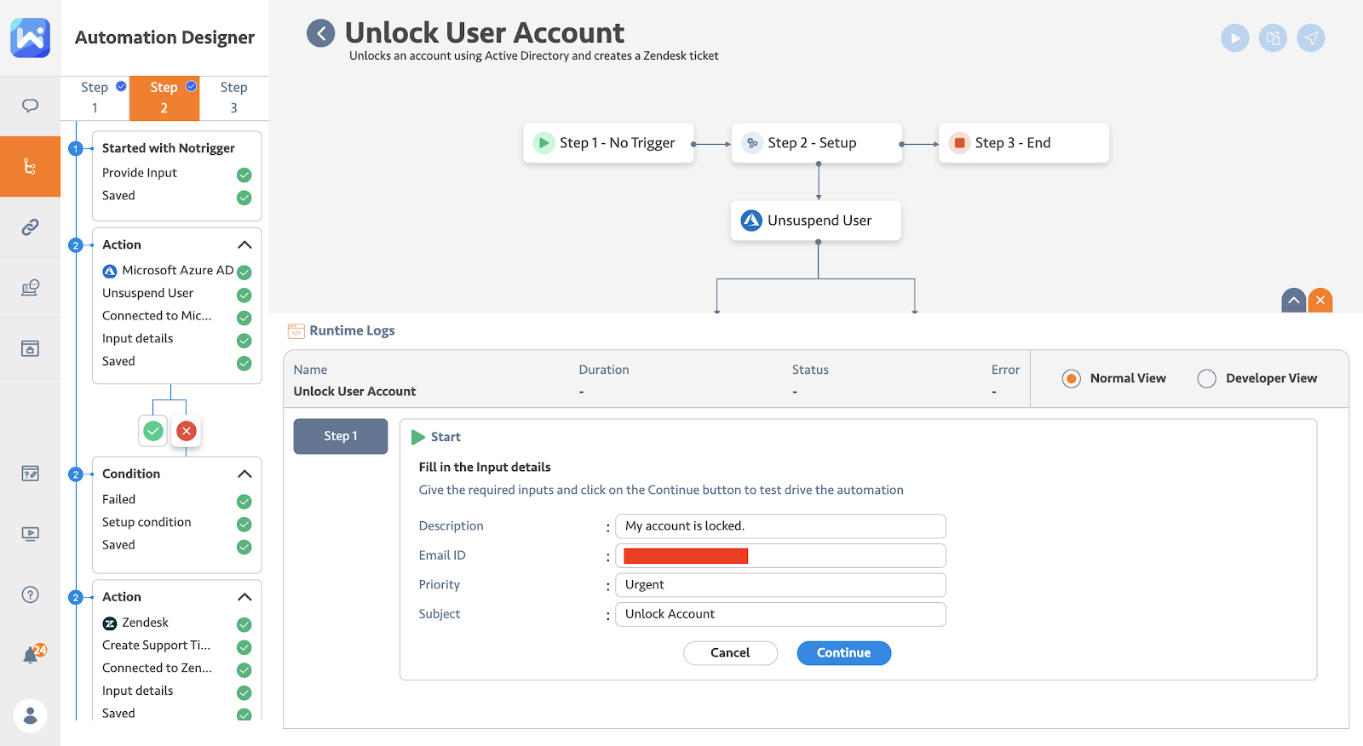
Task: Click the Description input field
Action: [x=780, y=526]
